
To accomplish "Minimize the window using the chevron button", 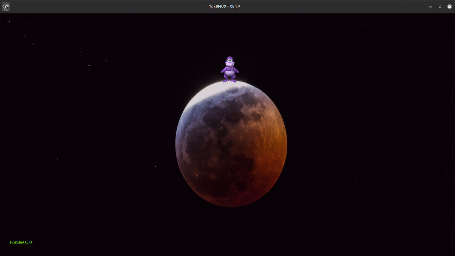I will 430,6.
